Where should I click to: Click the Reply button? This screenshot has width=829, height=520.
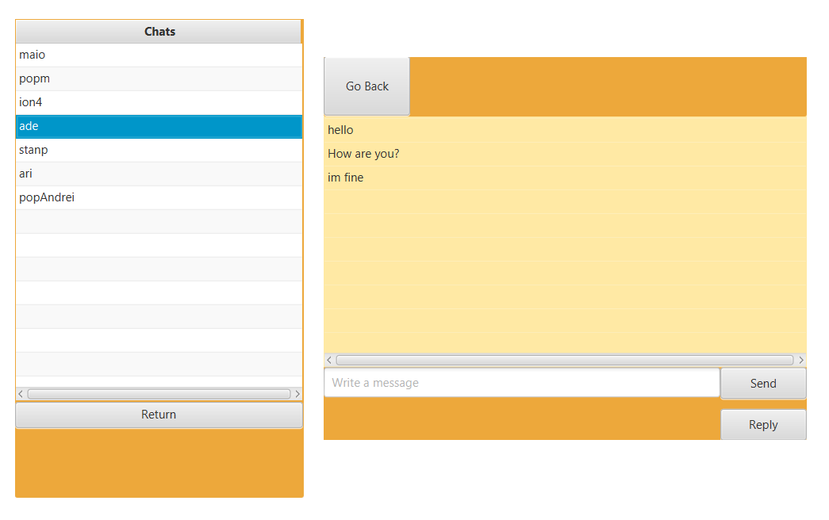(763, 424)
